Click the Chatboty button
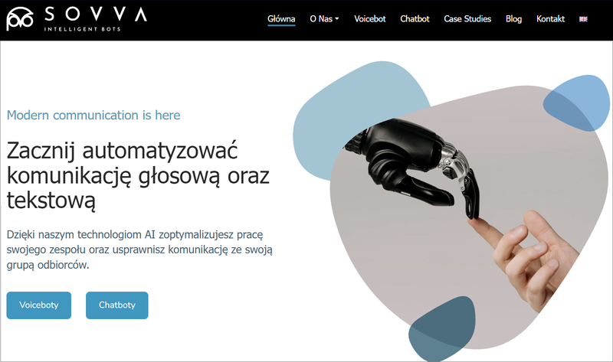The image size is (613, 362). click(117, 305)
